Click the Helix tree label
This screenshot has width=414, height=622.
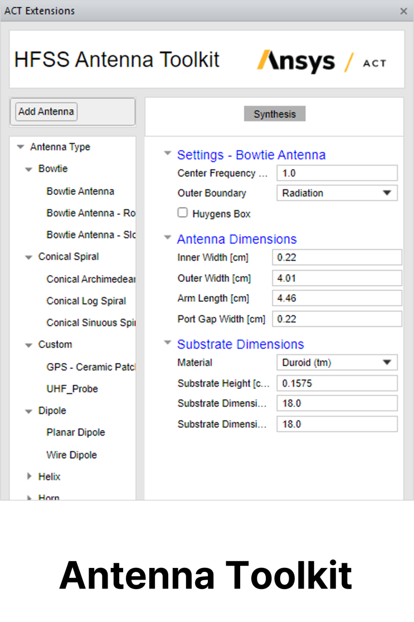click(49, 476)
